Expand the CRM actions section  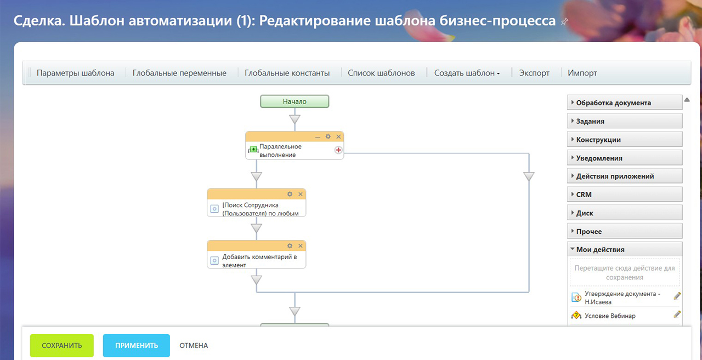(625, 195)
